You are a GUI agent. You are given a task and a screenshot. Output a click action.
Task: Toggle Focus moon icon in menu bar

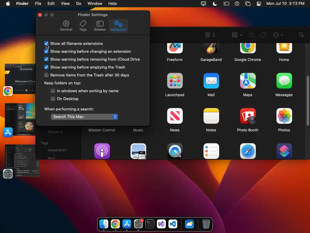(x=215, y=4)
